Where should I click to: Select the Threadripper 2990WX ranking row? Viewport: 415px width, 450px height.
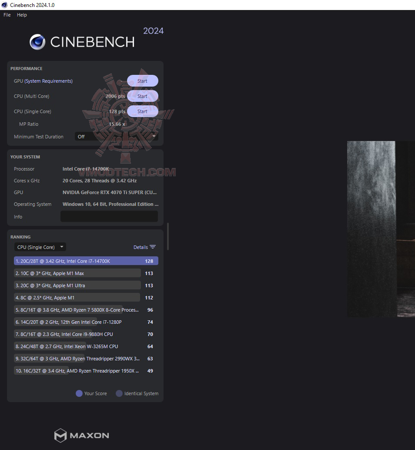tap(86, 359)
